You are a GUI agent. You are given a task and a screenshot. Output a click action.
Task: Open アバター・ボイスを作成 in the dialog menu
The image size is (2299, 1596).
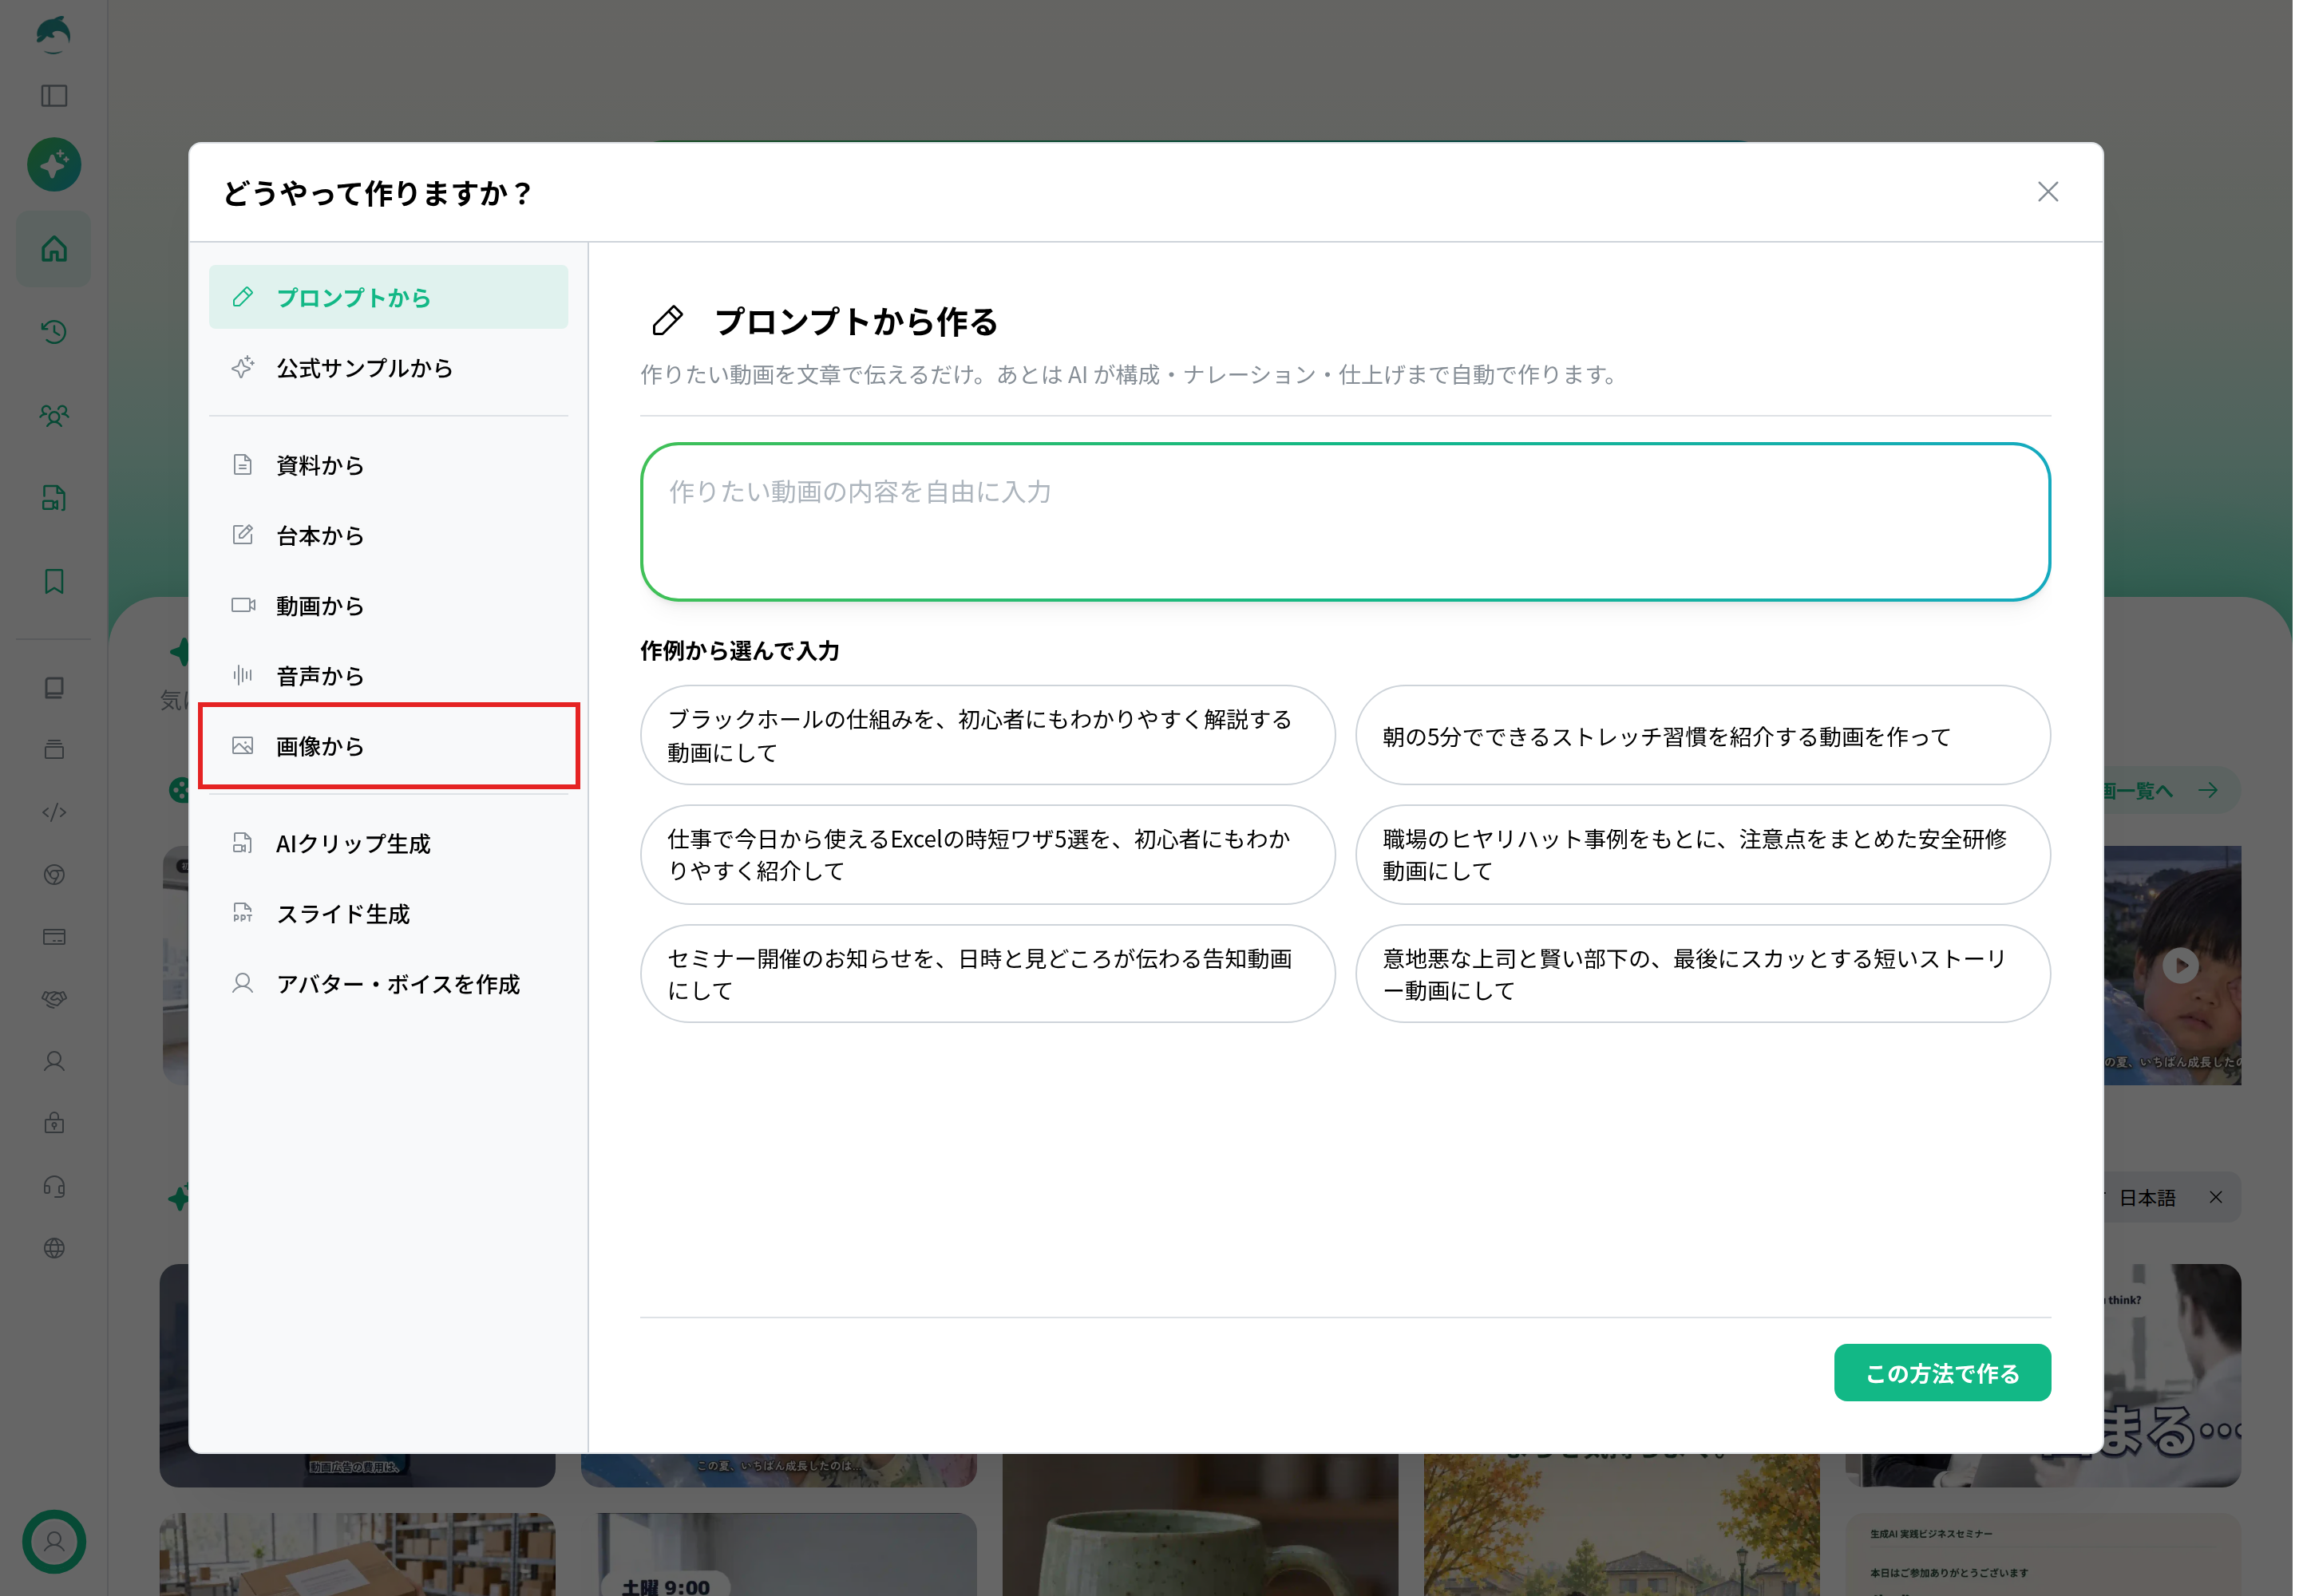point(388,984)
